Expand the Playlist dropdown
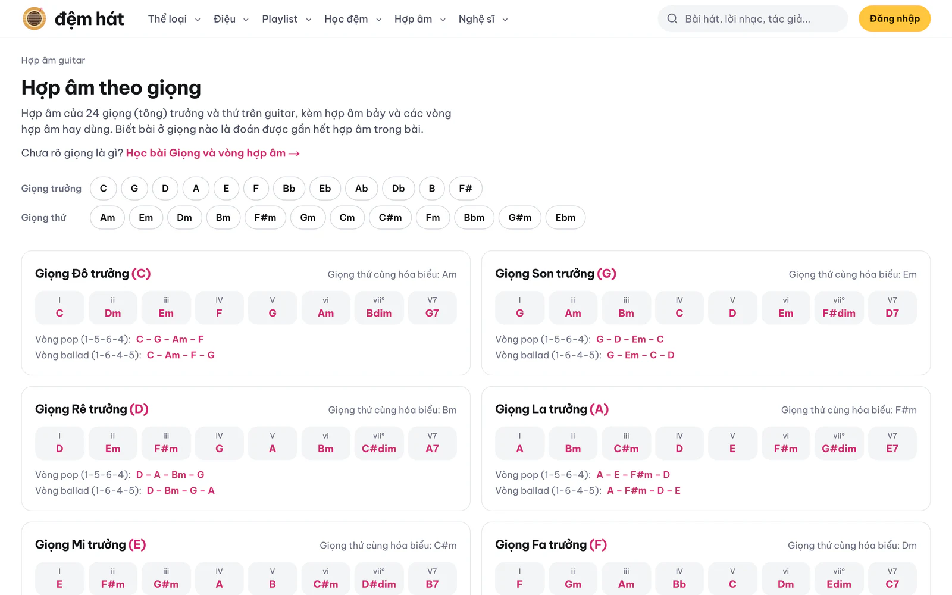 (287, 19)
